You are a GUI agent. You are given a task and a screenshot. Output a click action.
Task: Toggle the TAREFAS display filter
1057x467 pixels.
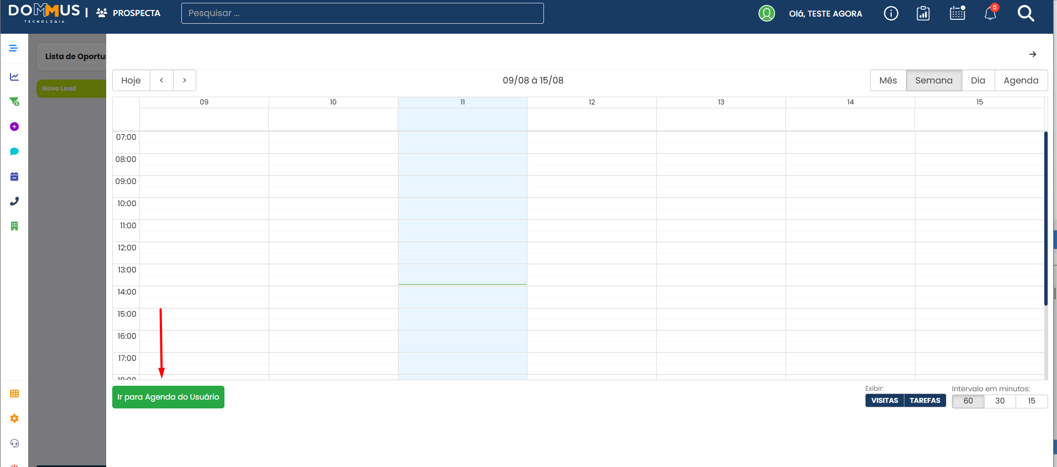(925, 401)
